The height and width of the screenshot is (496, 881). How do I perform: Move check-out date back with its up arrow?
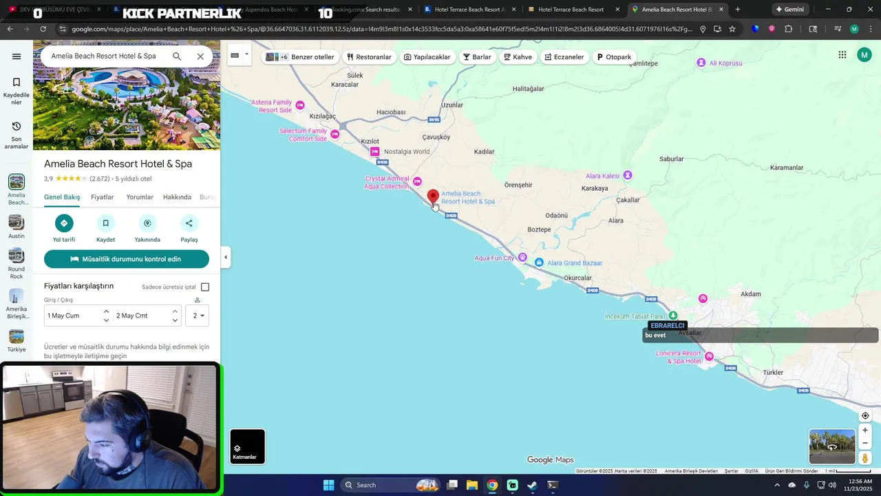[x=175, y=311]
